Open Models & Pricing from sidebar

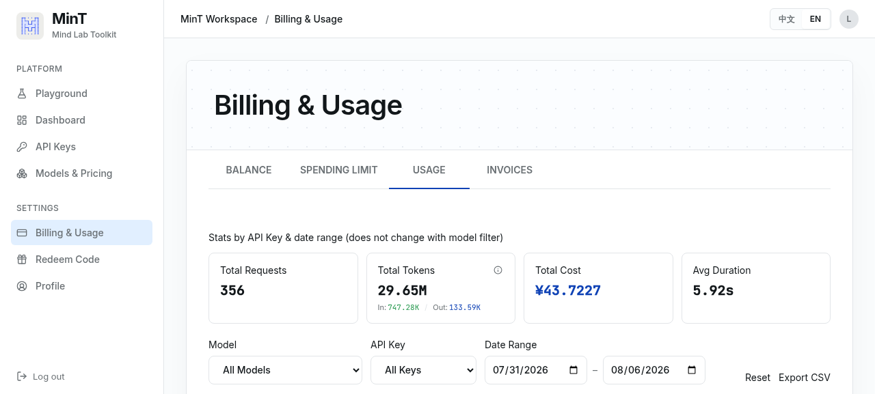click(81, 173)
